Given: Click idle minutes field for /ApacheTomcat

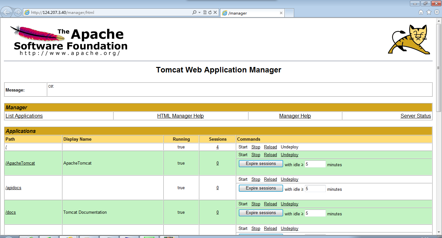Looking at the screenshot, I should [315, 164].
